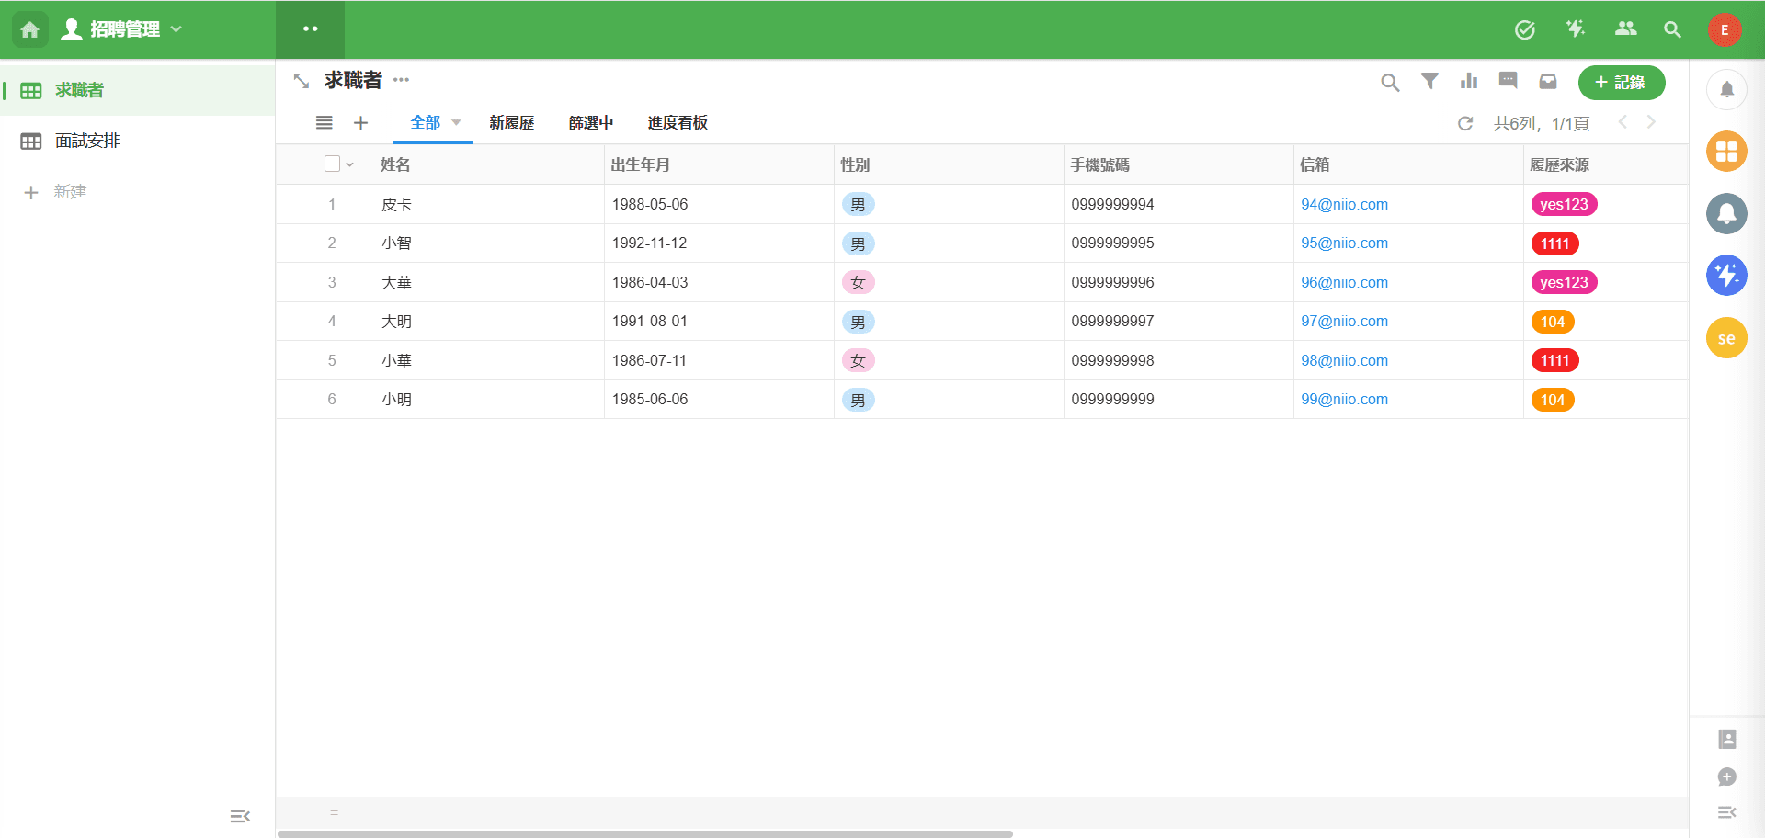Go to the home icon
The image size is (1765, 838).
29,29
